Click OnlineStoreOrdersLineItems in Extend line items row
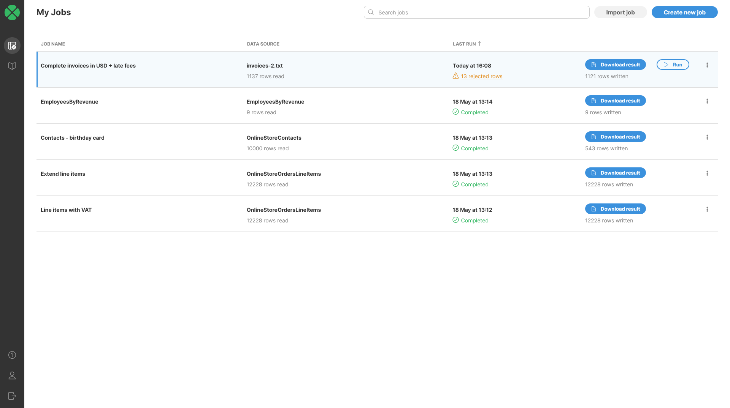This screenshot has width=730, height=408. click(284, 174)
